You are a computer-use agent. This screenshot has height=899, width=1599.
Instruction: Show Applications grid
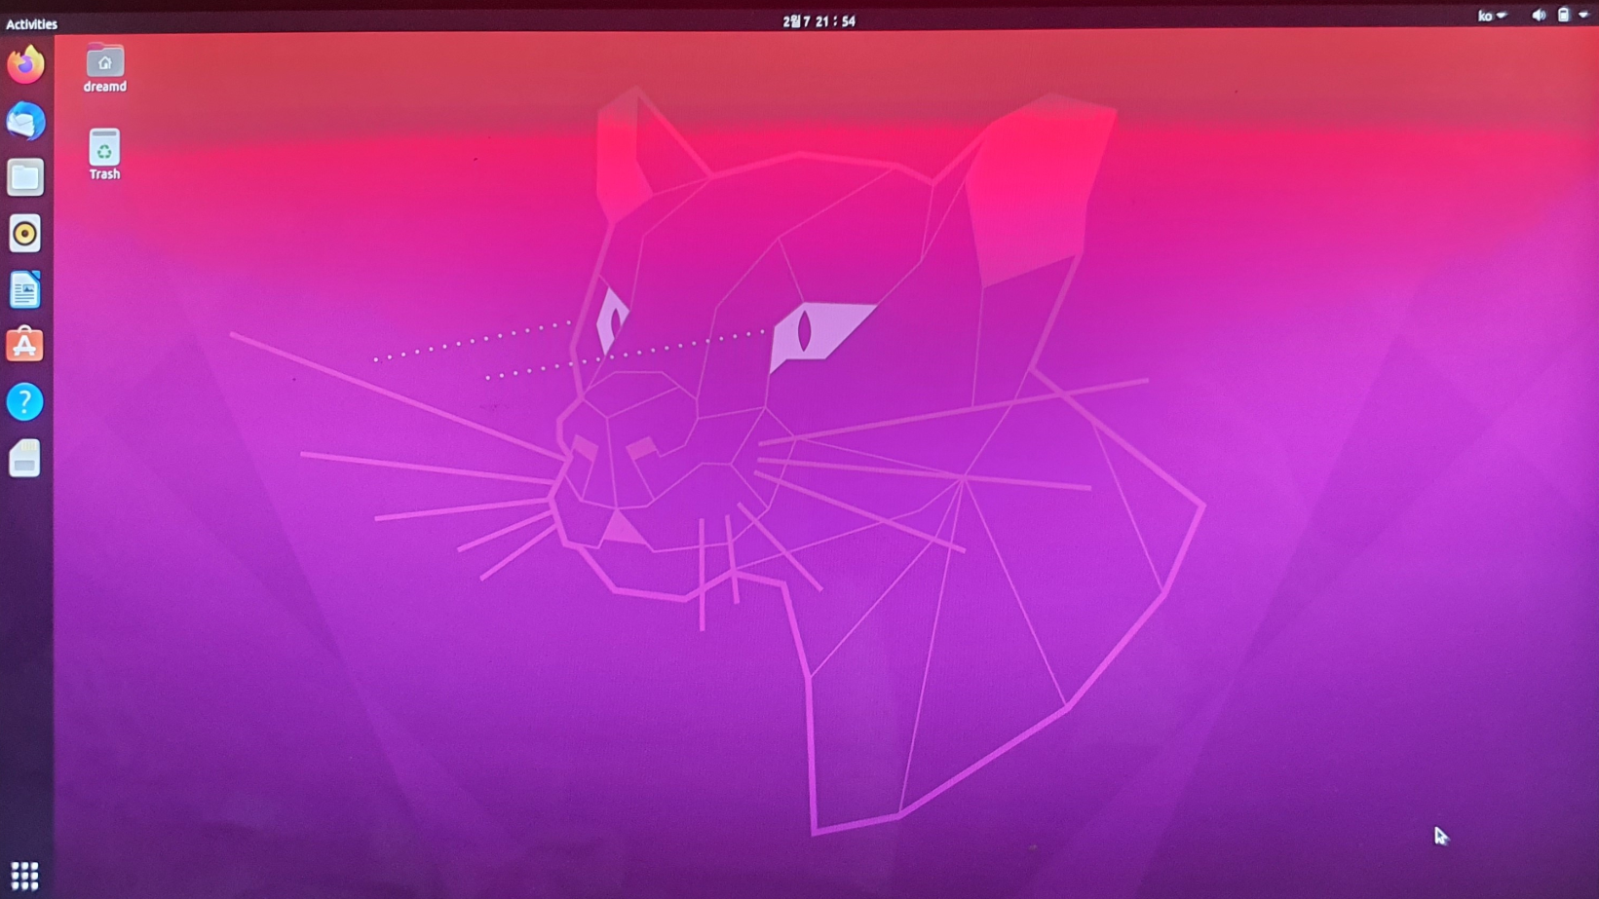24,876
